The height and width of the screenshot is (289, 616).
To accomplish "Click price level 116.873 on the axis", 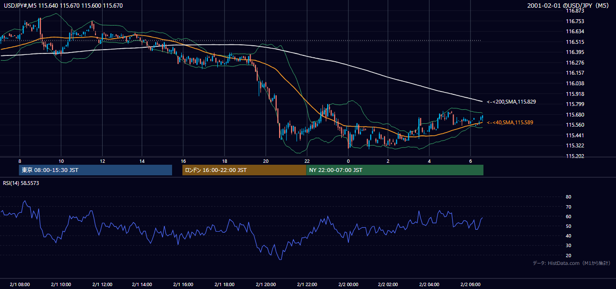I will click(x=575, y=11).
